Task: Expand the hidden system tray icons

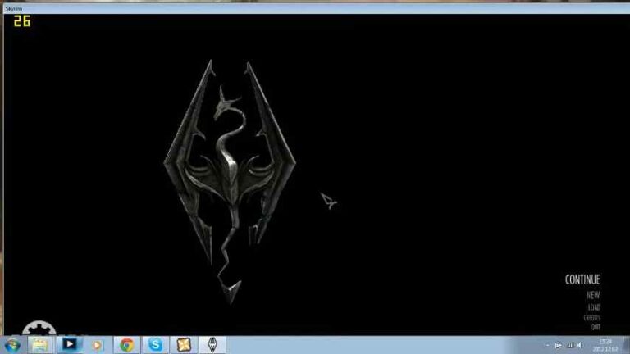Action: pos(547,345)
